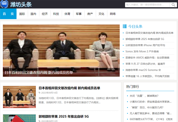Click the small cabinet article thumbnail

pos(19,97)
